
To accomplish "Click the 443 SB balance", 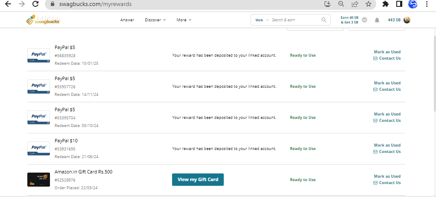I will pyautogui.click(x=394, y=20).
